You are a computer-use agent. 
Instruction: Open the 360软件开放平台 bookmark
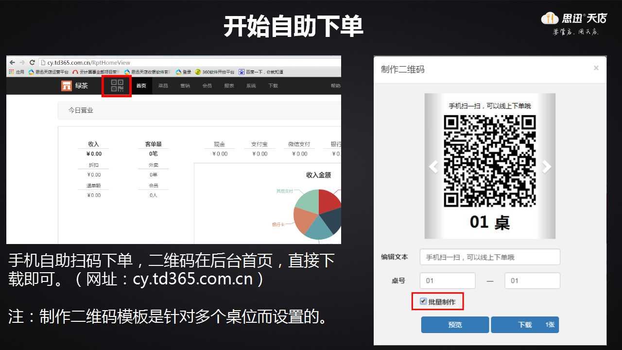(x=215, y=72)
